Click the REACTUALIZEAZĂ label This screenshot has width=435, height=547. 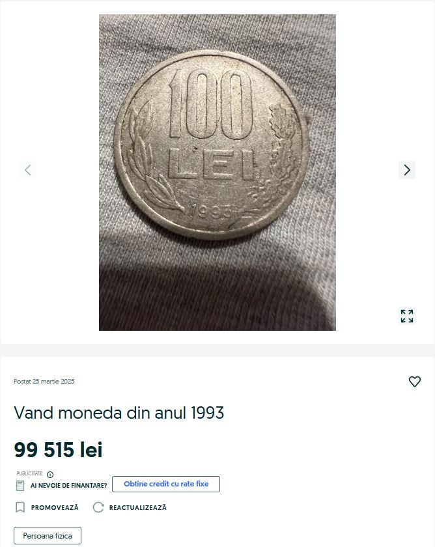pyautogui.click(x=138, y=507)
